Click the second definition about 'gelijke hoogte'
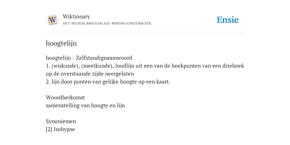The width and height of the screenshot is (290, 145). (x=108, y=82)
